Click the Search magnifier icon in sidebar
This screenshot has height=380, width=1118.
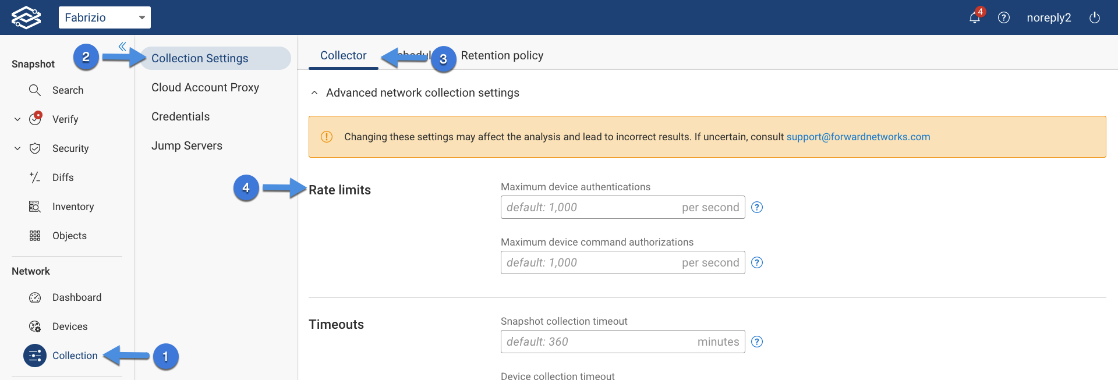coord(35,90)
